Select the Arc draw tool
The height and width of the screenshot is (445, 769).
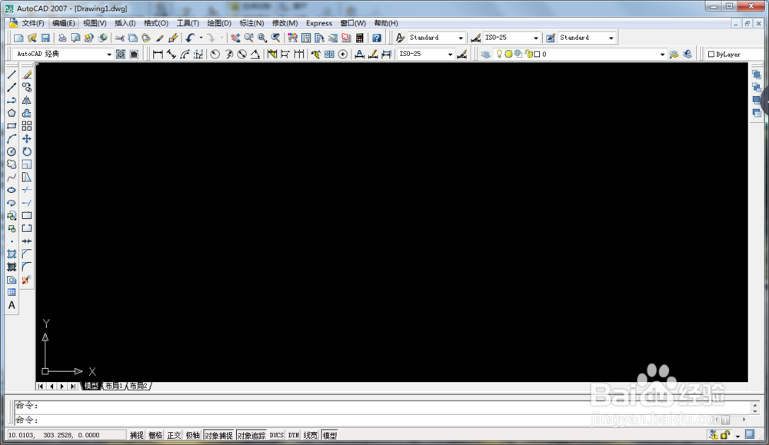pyautogui.click(x=12, y=138)
